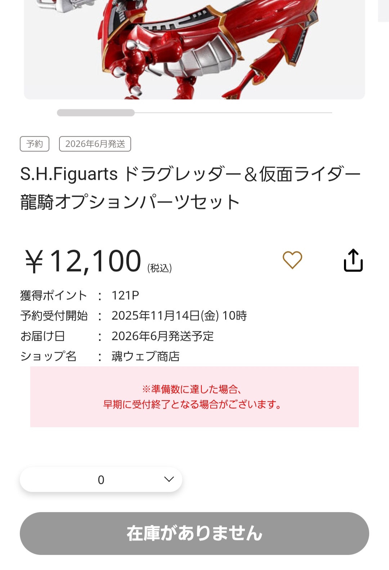Select the 予約 tag label

(x=35, y=144)
